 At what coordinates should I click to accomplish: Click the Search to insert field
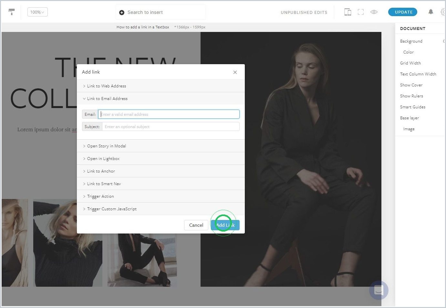(x=161, y=12)
